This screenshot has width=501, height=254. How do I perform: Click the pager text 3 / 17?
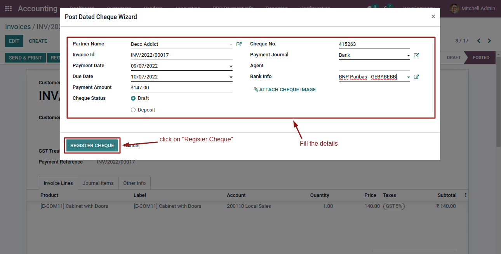pos(462,41)
